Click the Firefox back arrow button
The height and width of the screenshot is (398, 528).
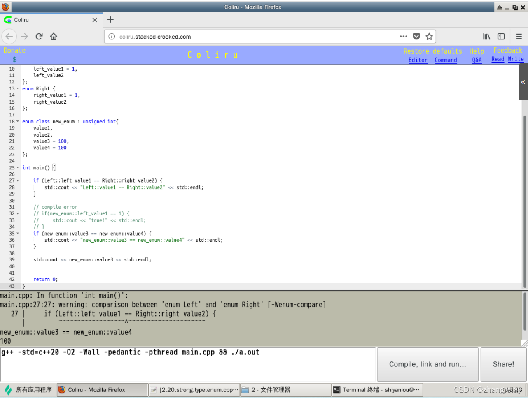(x=9, y=36)
